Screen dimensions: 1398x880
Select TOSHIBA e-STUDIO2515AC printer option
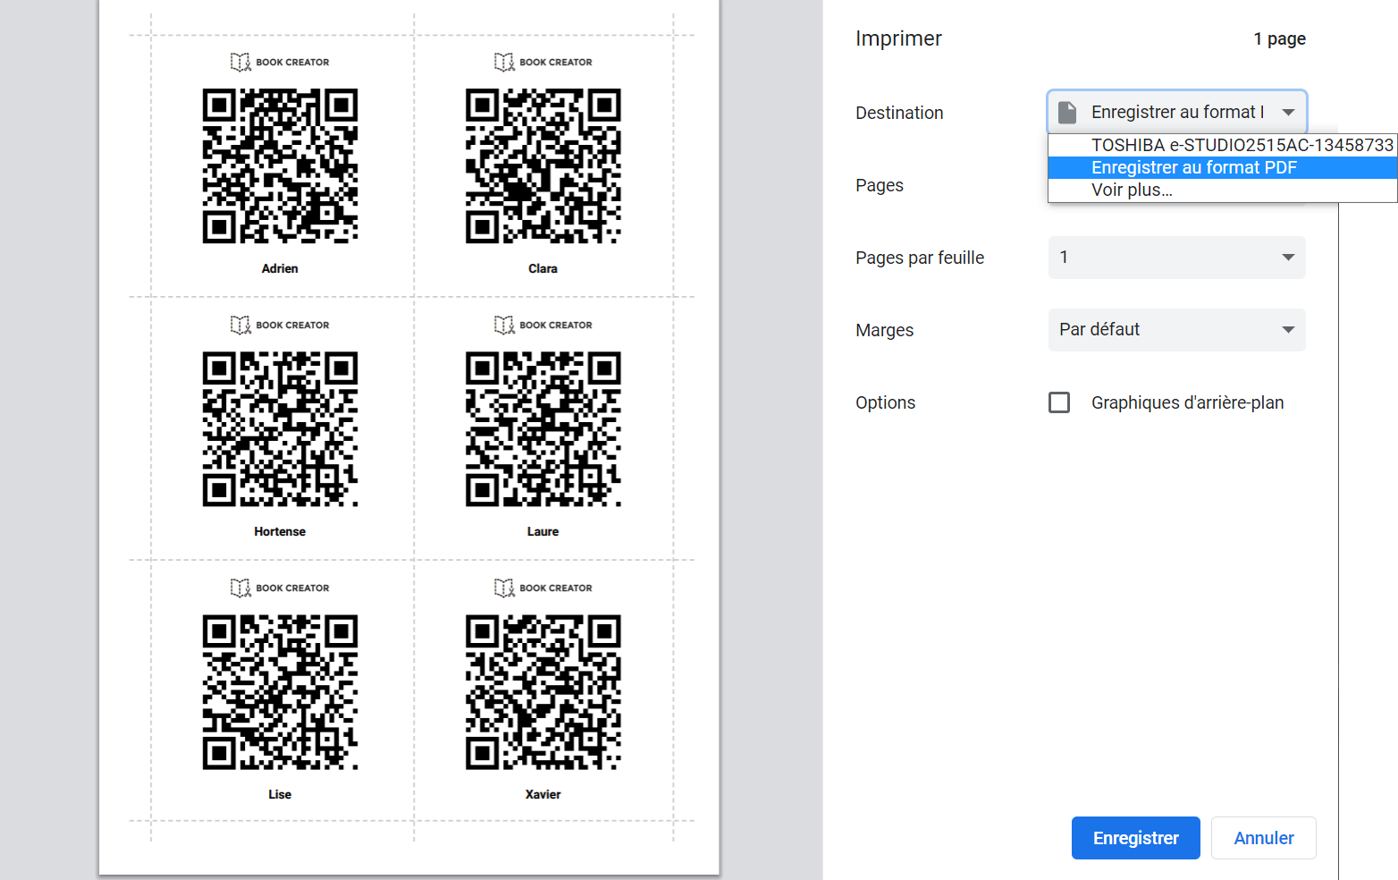click(1241, 145)
